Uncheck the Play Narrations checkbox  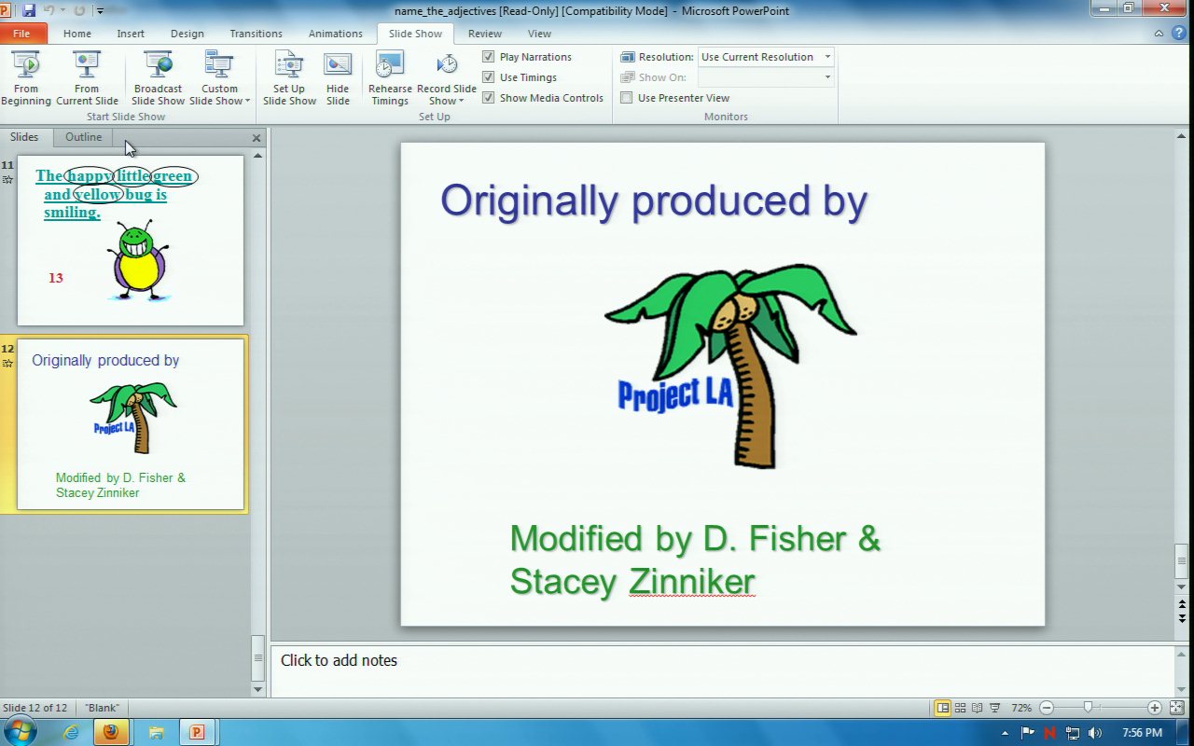(x=488, y=57)
